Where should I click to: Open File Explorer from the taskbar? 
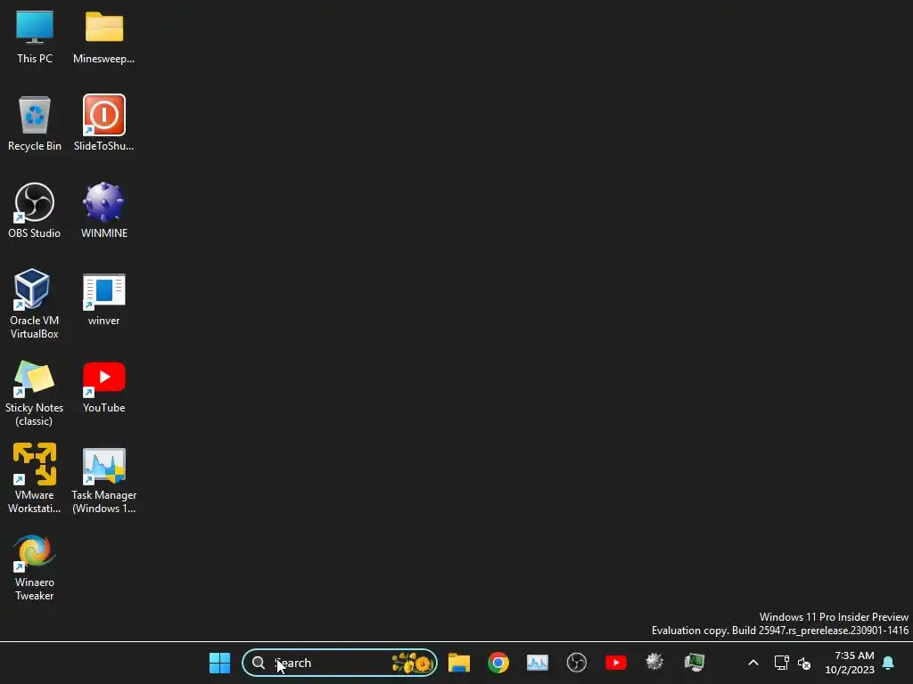pos(459,663)
